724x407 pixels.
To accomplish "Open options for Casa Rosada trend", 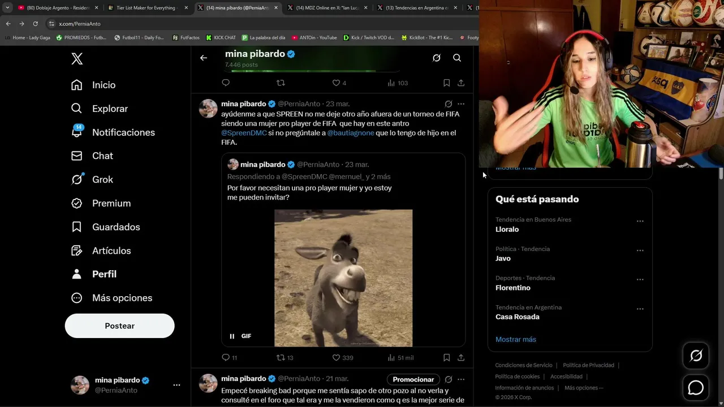I will click(x=640, y=309).
